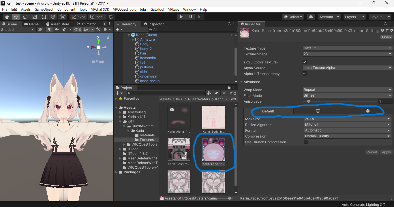Select the Default platform tab
This screenshot has height=207, width=394.
(268, 111)
